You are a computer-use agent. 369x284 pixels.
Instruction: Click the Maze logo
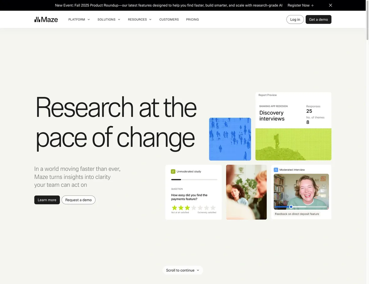[46, 19]
